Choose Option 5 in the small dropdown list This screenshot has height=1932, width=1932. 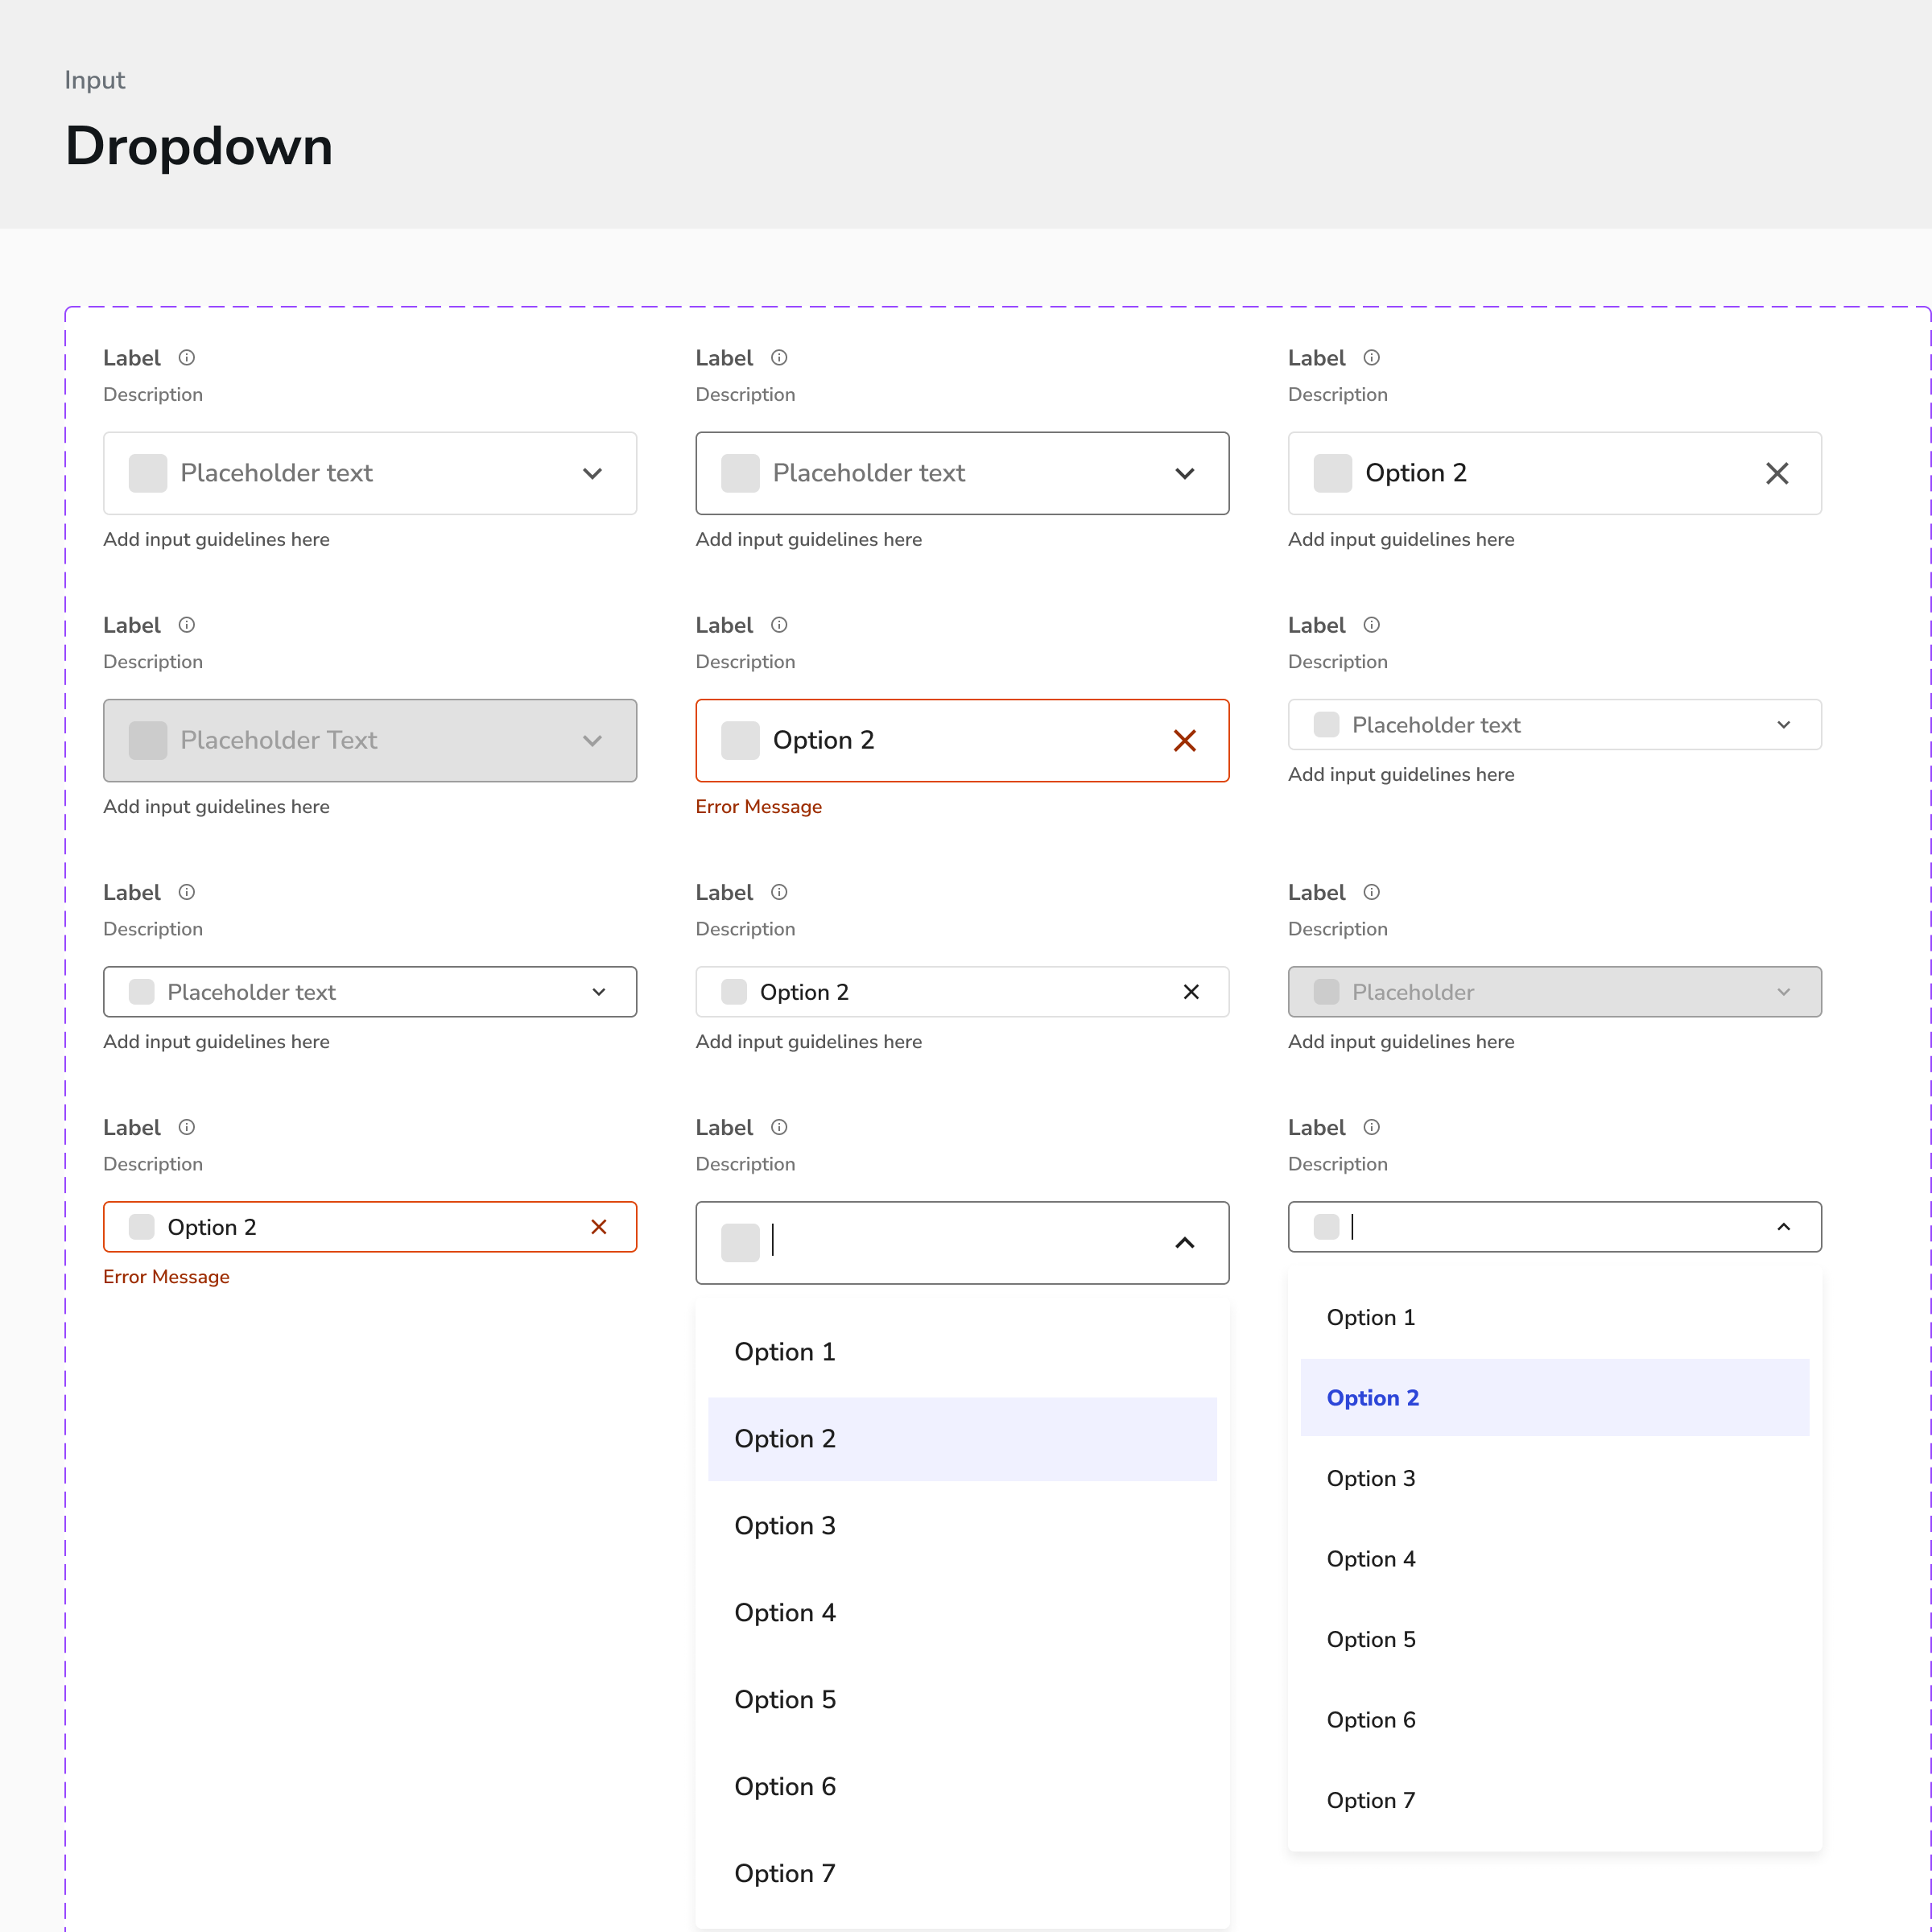(x=1555, y=1640)
